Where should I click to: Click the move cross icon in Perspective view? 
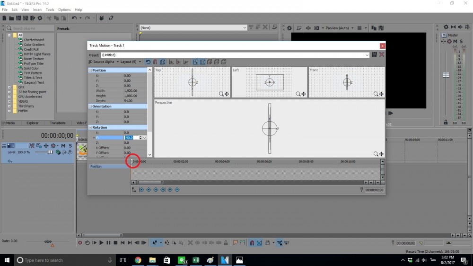coord(381,154)
